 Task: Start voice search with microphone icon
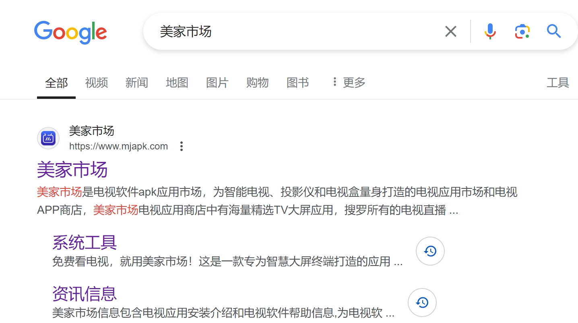tap(490, 31)
